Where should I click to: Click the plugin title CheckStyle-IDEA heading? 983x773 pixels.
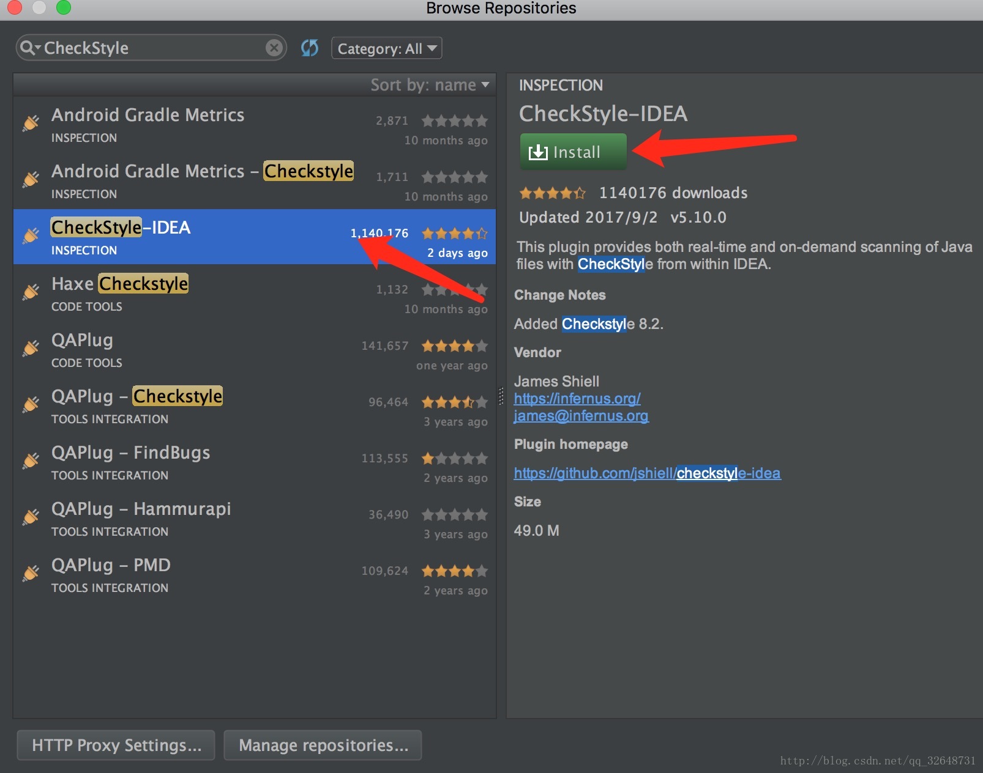603,114
